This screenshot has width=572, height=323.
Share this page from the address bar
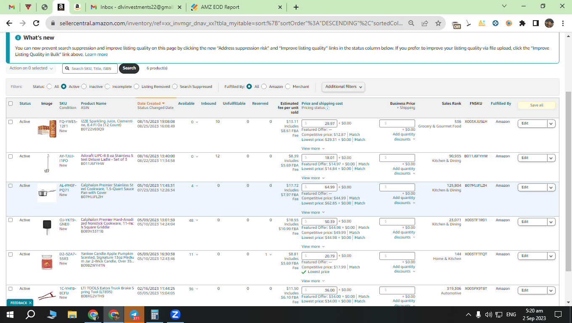pos(425,24)
